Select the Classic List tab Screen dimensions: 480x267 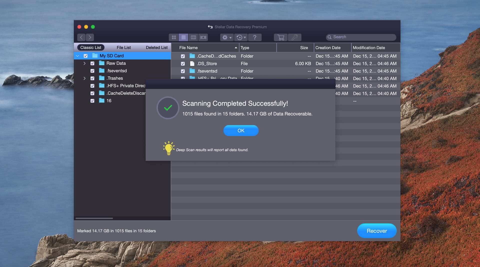91,47
